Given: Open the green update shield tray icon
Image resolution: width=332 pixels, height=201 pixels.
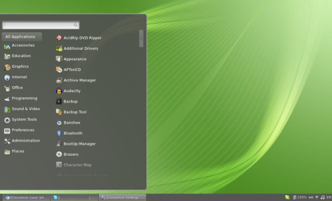Looking at the screenshot, I should point(287,197).
